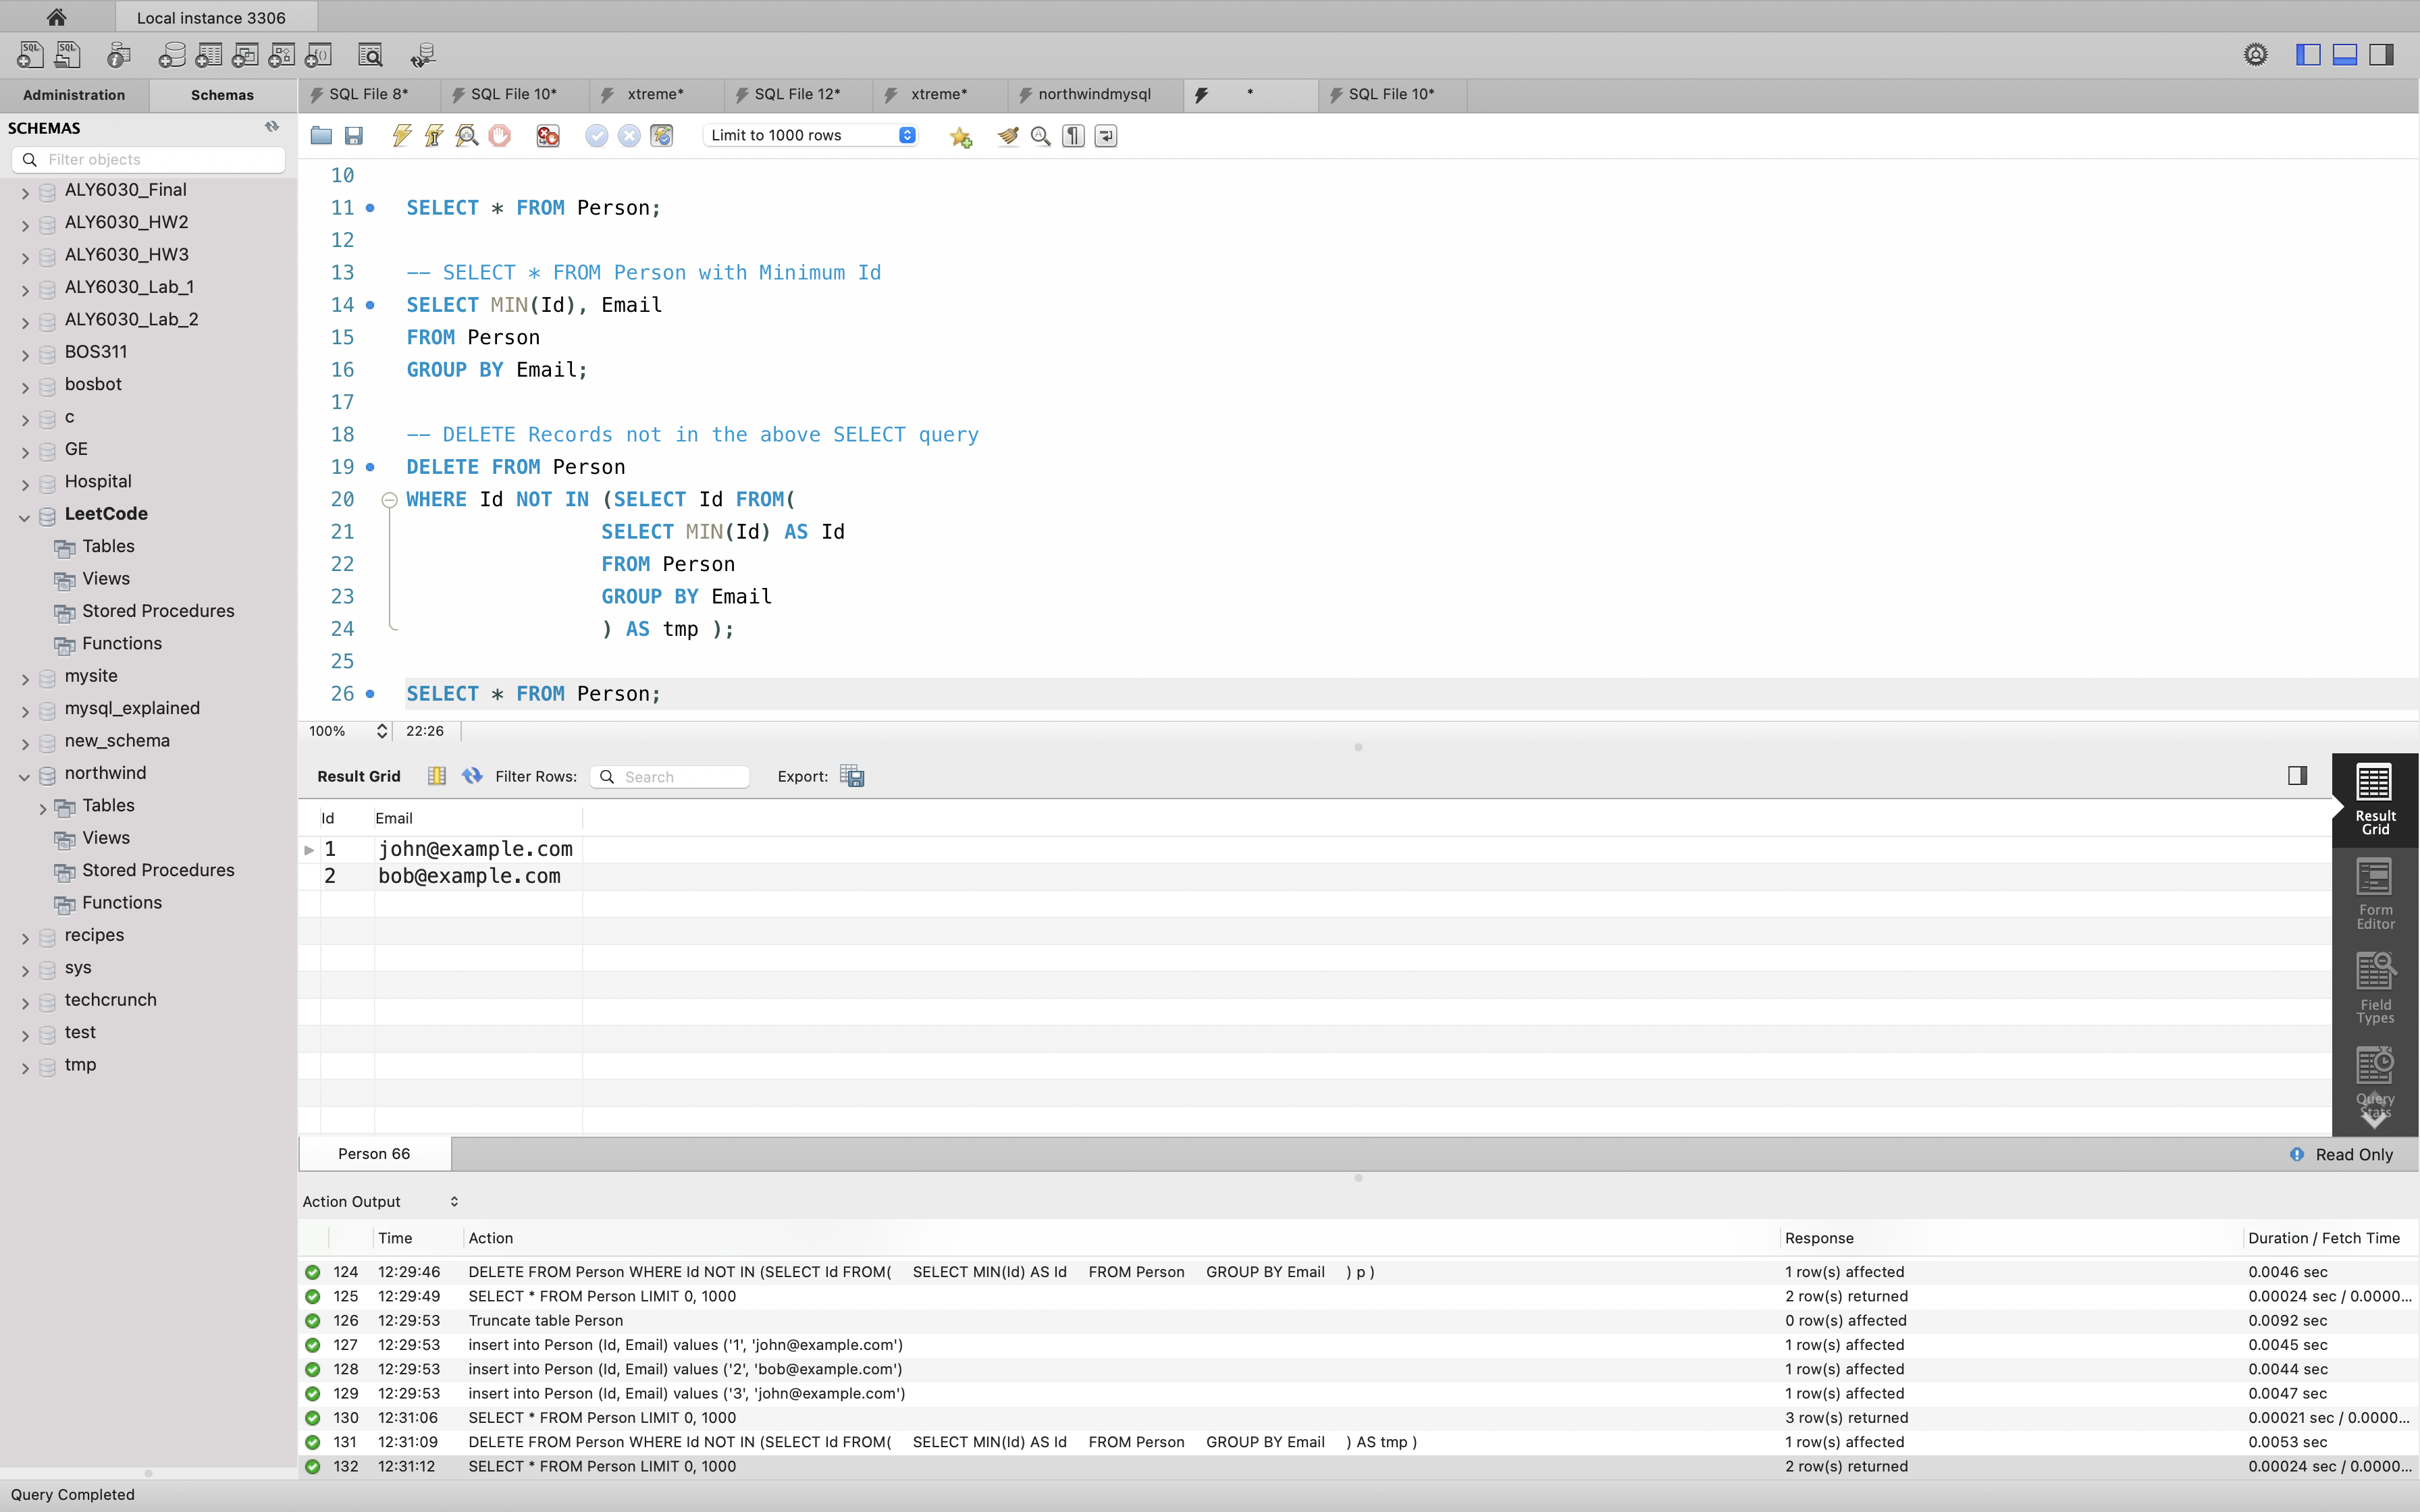Image resolution: width=2420 pixels, height=1512 pixels.
Task: Open the Field Types panel
Action: tap(2375, 989)
